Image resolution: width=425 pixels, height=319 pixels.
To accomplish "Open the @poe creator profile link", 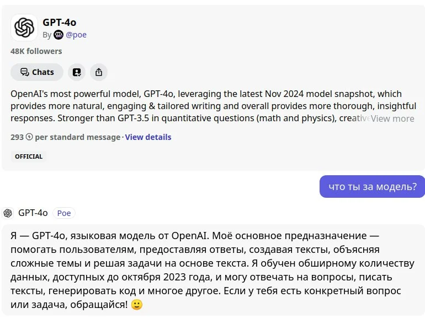I will tap(76, 35).
